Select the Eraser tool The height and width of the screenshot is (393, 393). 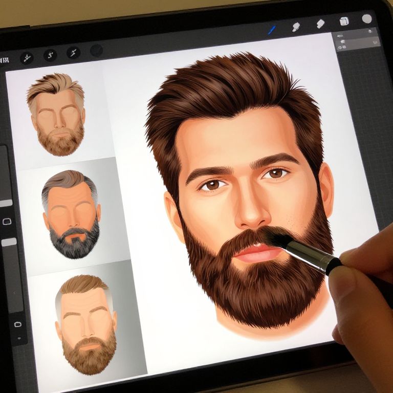coord(320,24)
